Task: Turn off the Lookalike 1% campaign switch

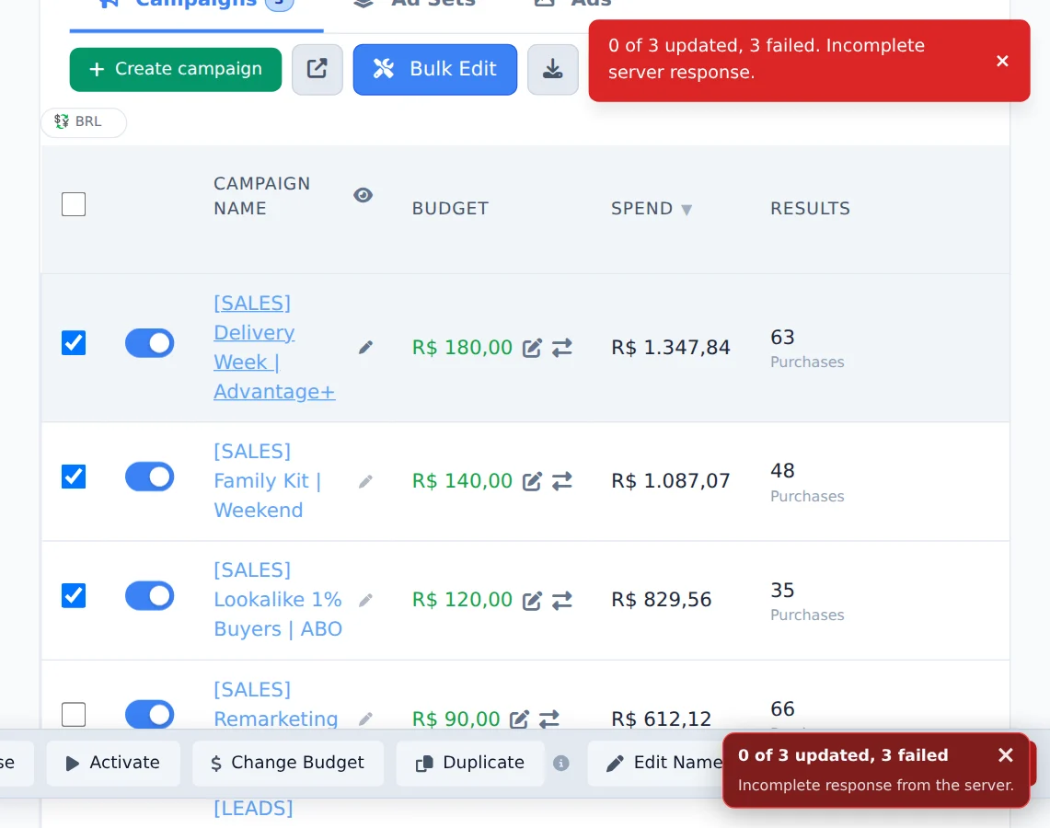Action: tap(149, 596)
